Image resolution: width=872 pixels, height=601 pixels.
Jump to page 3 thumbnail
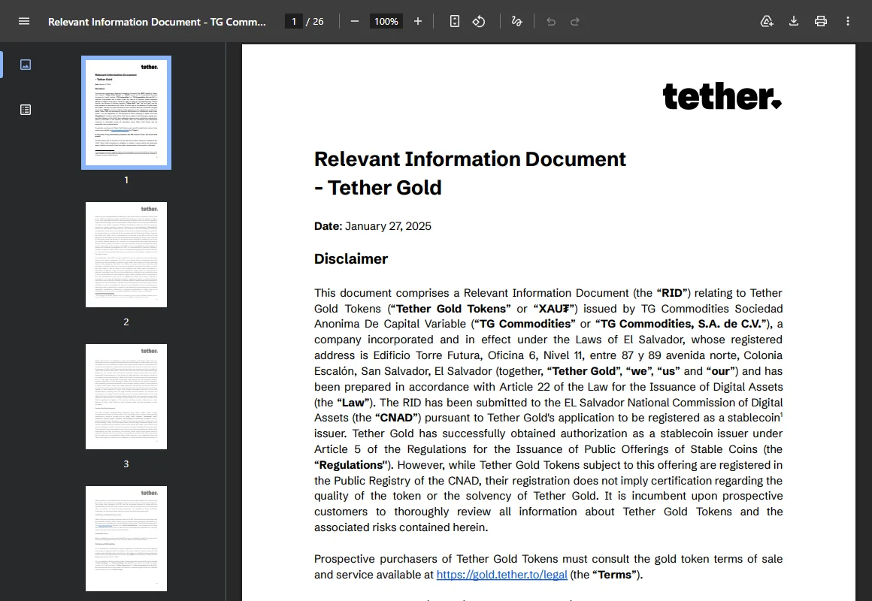[x=126, y=397]
